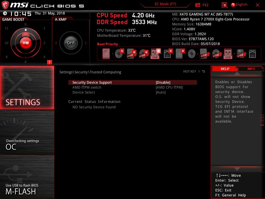Open Security Device Support [Disable] option
265x199 pixels.
click(x=132, y=82)
